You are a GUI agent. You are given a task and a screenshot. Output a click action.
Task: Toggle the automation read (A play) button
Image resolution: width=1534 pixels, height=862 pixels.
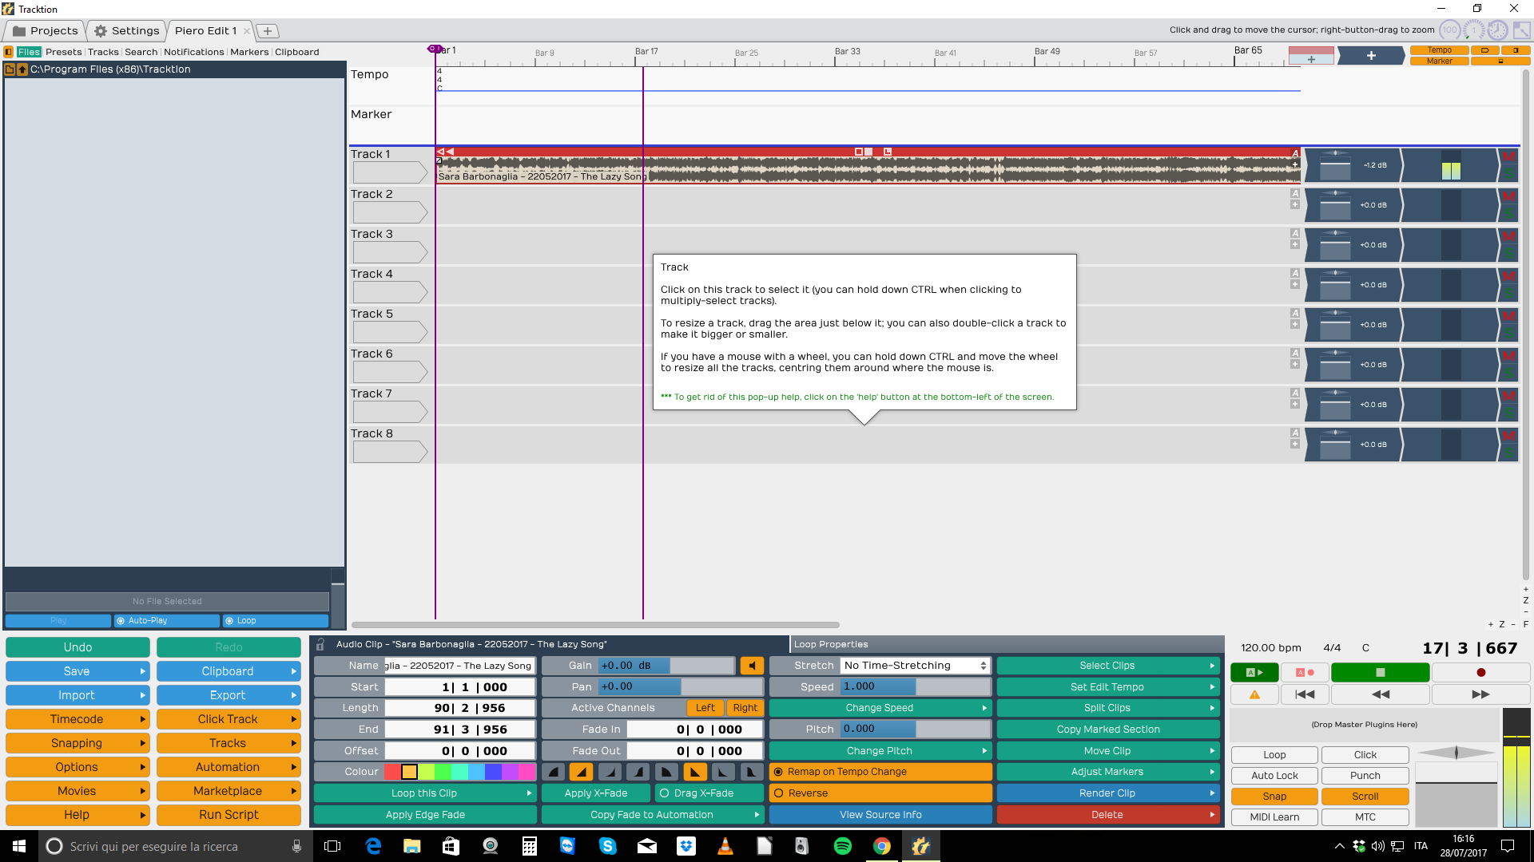pos(1254,673)
